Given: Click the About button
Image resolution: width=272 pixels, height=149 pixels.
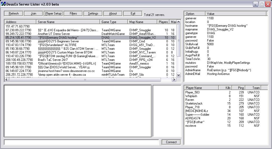Looking at the screenshot, I should click(x=113, y=13).
